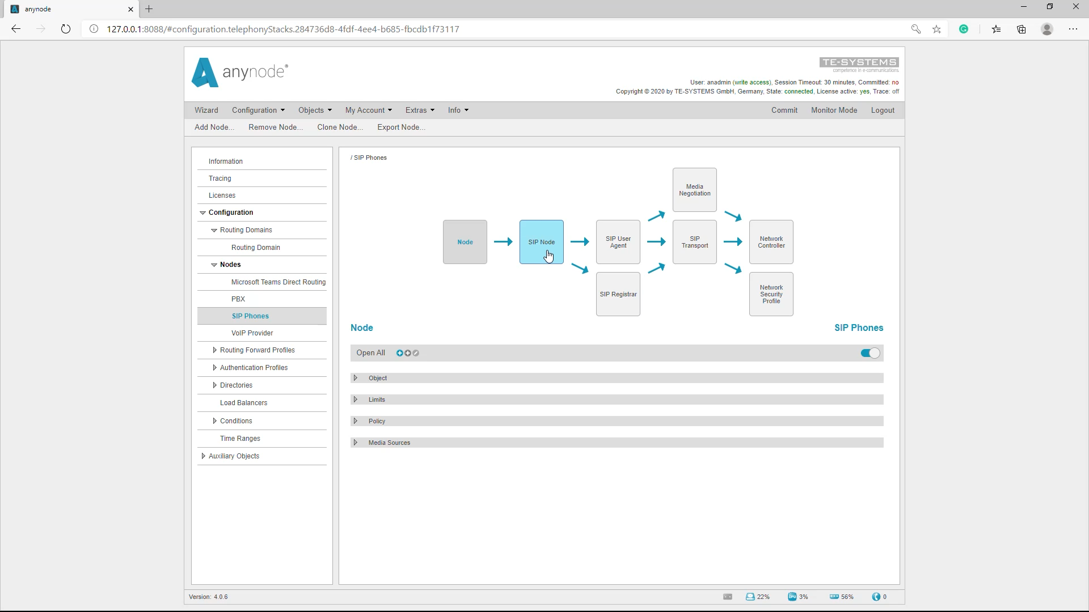Click Add Node...
This screenshot has width=1089, height=612.
click(214, 127)
